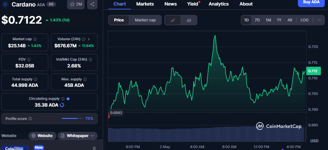The width and height of the screenshot is (328, 150).
Task: Select the 1Y time range
Action: [279, 20]
